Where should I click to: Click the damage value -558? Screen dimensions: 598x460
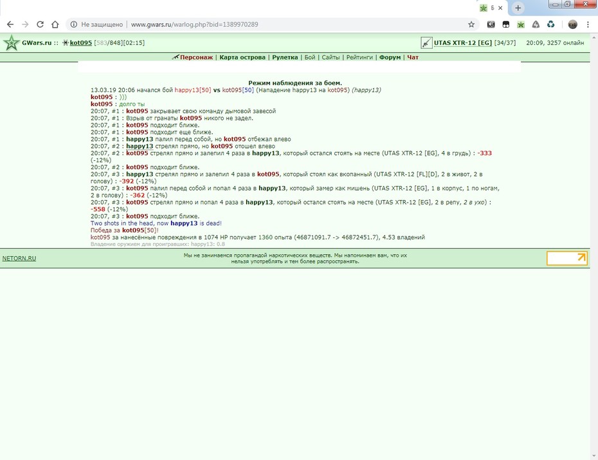(98, 209)
